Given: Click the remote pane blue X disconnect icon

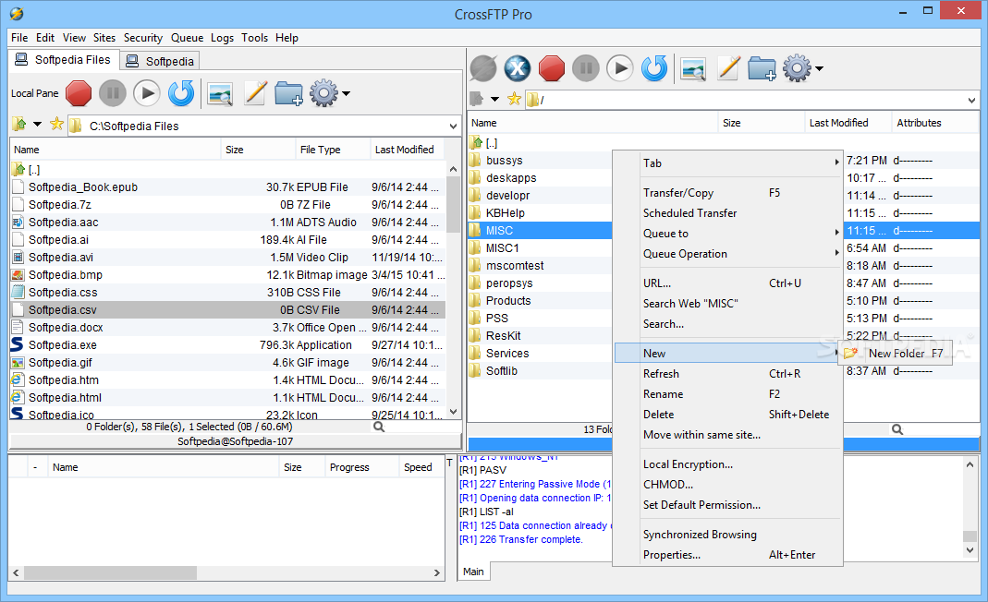Looking at the screenshot, I should [x=518, y=68].
